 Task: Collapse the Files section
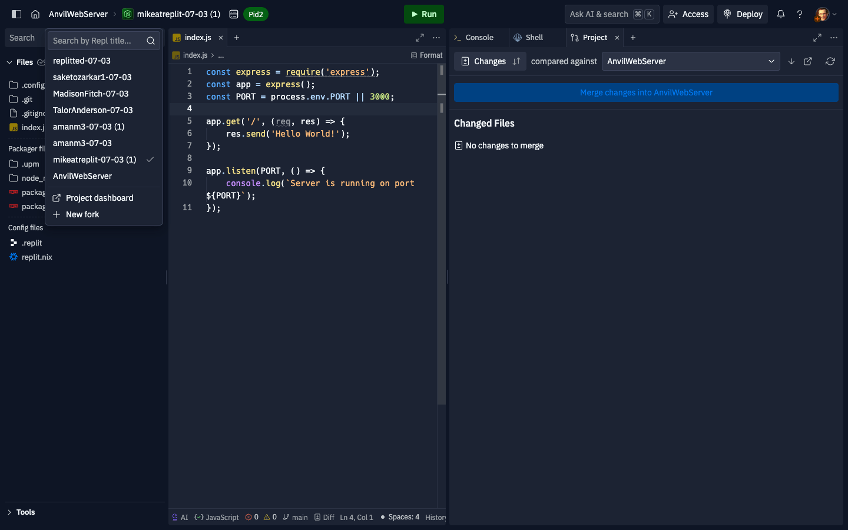9,62
